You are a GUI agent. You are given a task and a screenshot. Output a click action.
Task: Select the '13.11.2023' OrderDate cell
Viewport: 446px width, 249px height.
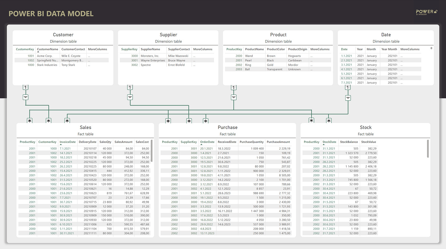[x=207, y=233]
